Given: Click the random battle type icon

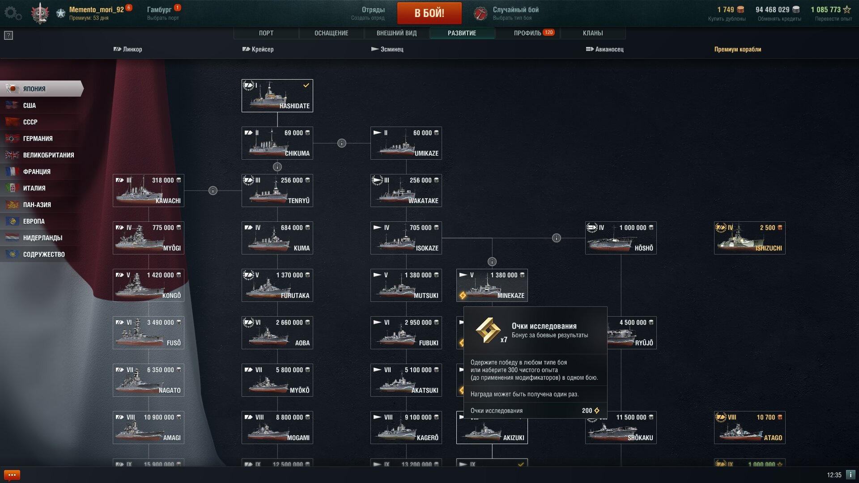Looking at the screenshot, I should point(481,13).
